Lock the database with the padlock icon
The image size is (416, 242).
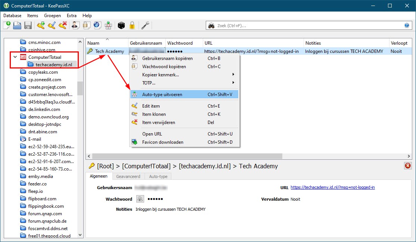132,25
